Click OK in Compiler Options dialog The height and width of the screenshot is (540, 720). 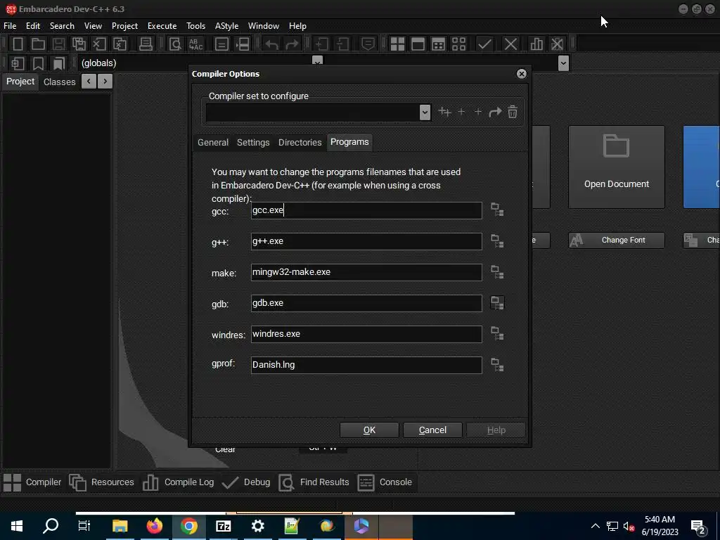click(369, 430)
